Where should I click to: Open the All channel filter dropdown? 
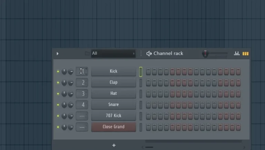pyautogui.click(x=113, y=54)
